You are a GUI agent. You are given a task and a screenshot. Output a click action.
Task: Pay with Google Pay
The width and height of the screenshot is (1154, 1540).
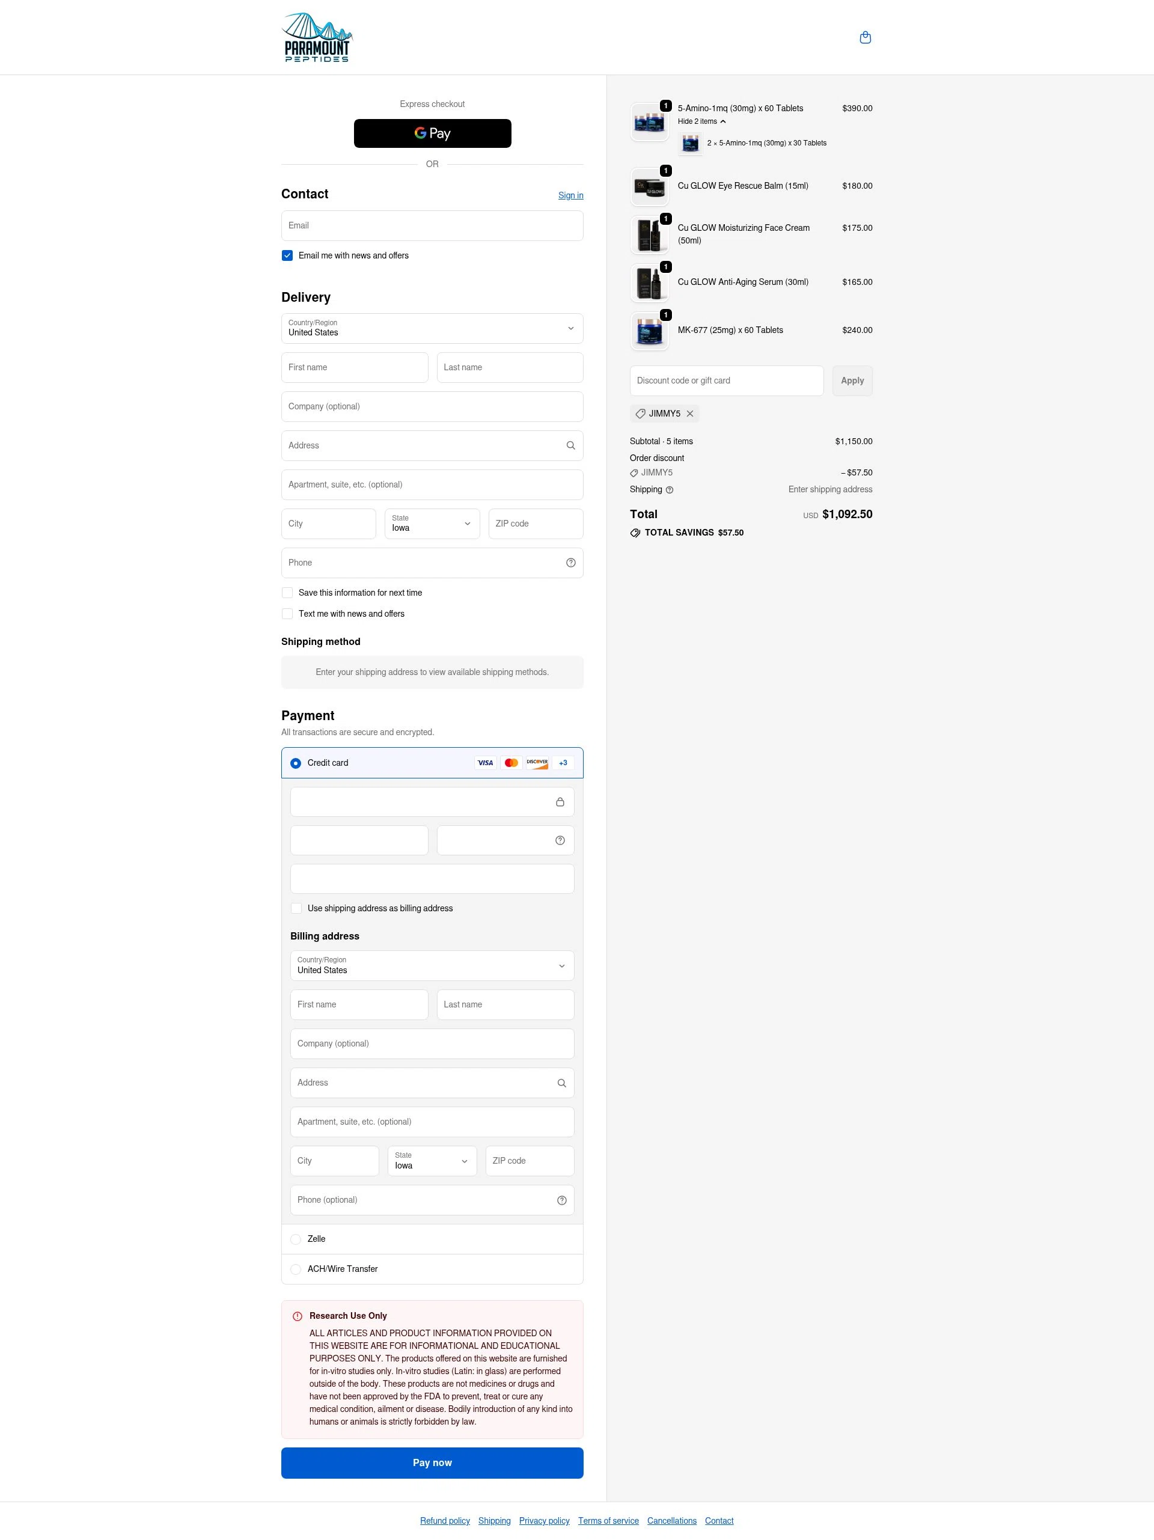click(x=432, y=133)
